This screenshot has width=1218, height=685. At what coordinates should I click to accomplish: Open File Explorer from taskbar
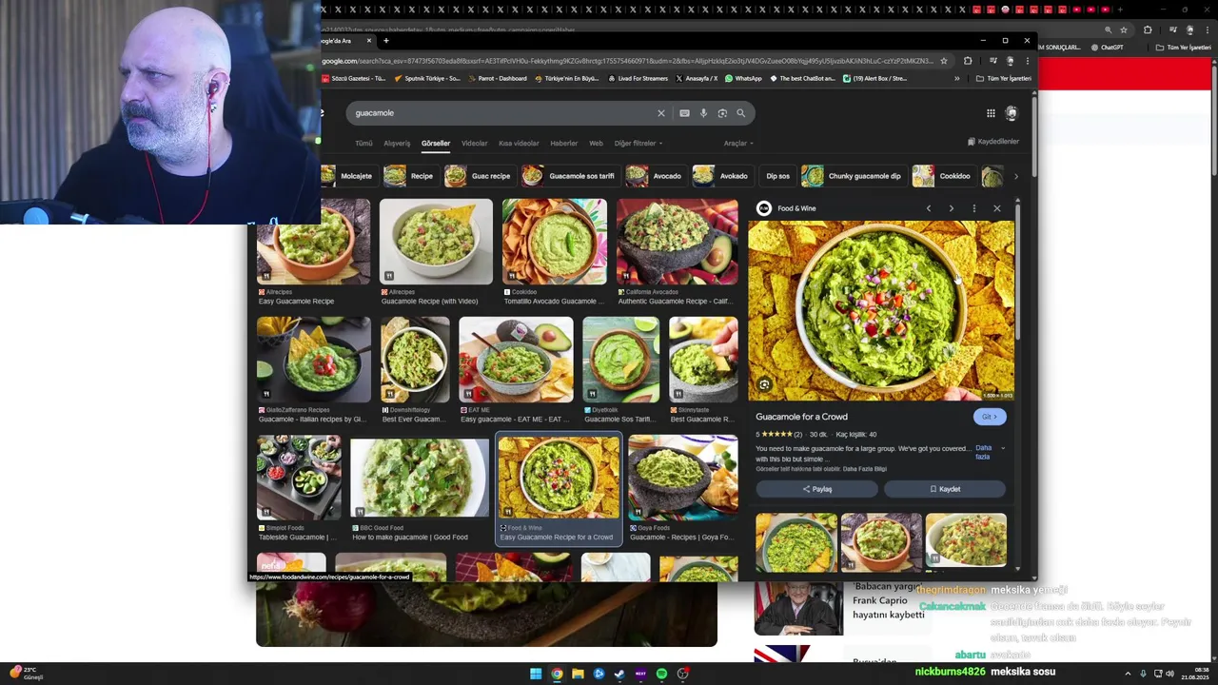pos(578,674)
